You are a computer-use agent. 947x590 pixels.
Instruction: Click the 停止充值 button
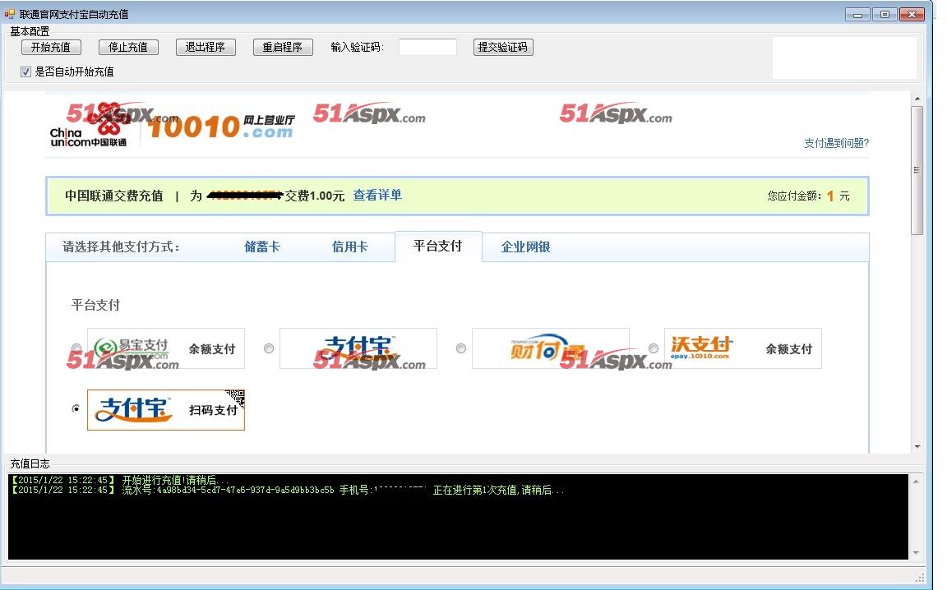click(128, 47)
